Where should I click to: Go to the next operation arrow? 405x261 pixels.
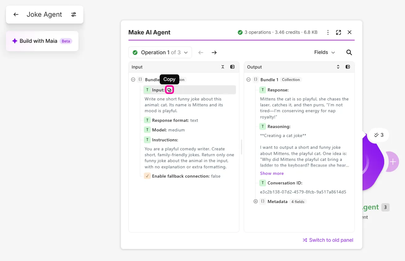214,52
